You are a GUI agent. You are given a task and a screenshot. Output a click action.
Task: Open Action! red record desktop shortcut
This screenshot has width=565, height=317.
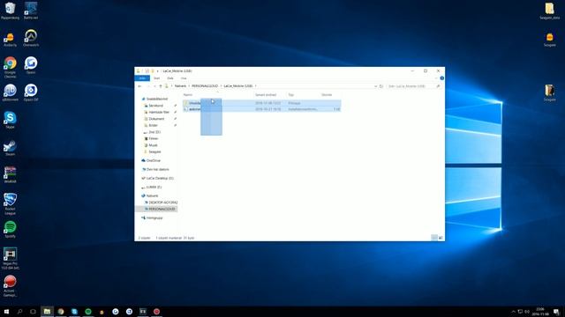point(10,285)
